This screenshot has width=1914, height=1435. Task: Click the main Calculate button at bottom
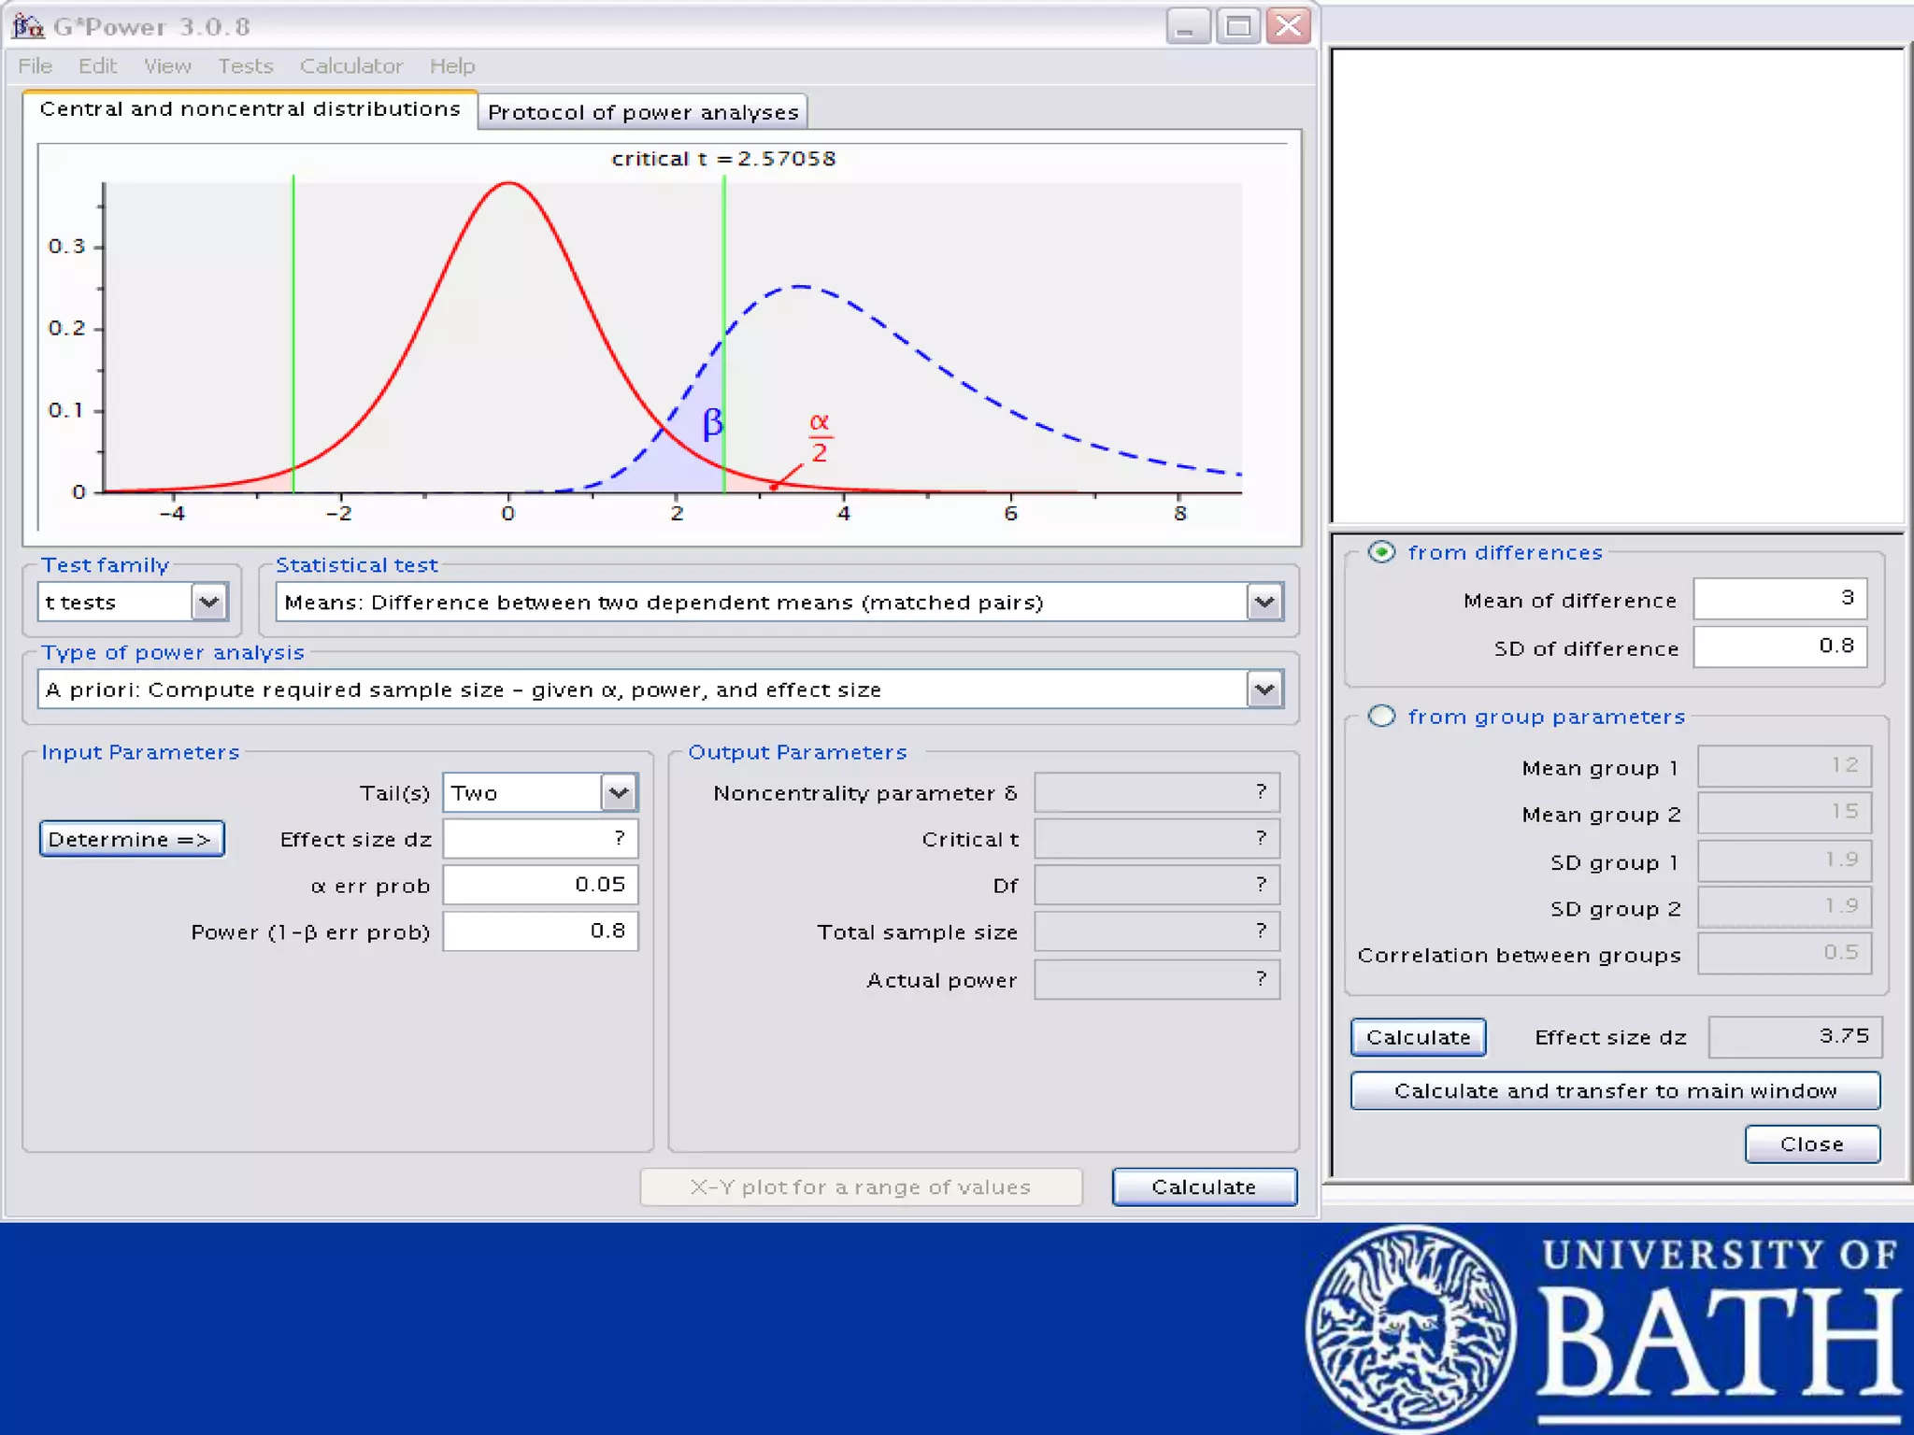(x=1204, y=1187)
